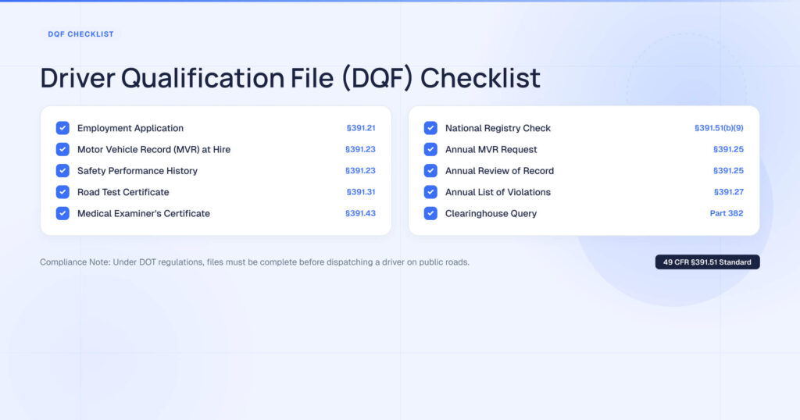Toggle the Annual MVR Request checkbox
This screenshot has width=800, height=420.
[x=430, y=149]
